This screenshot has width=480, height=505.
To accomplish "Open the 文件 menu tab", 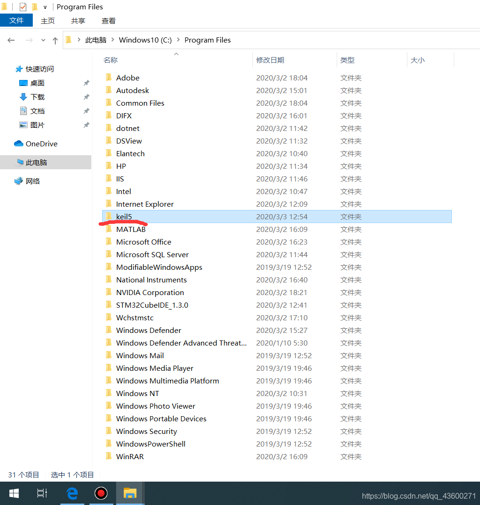I will point(16,21).
